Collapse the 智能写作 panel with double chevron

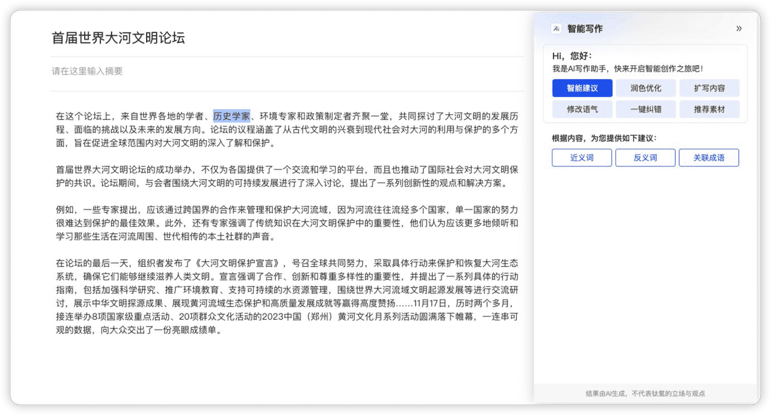[739, 28]
